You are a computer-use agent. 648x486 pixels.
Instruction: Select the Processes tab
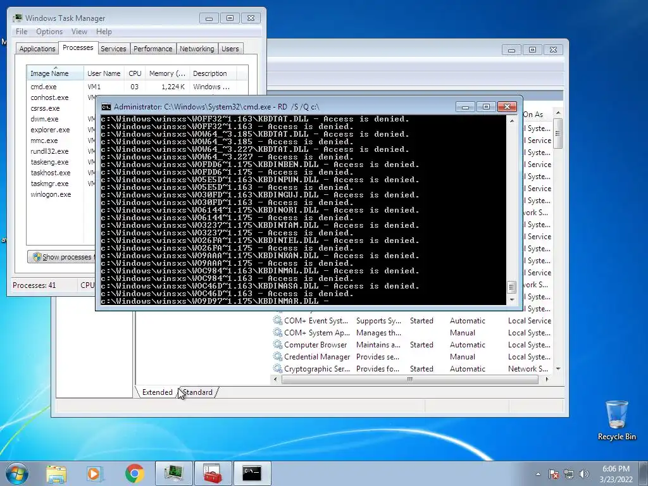tap(78, 47)
